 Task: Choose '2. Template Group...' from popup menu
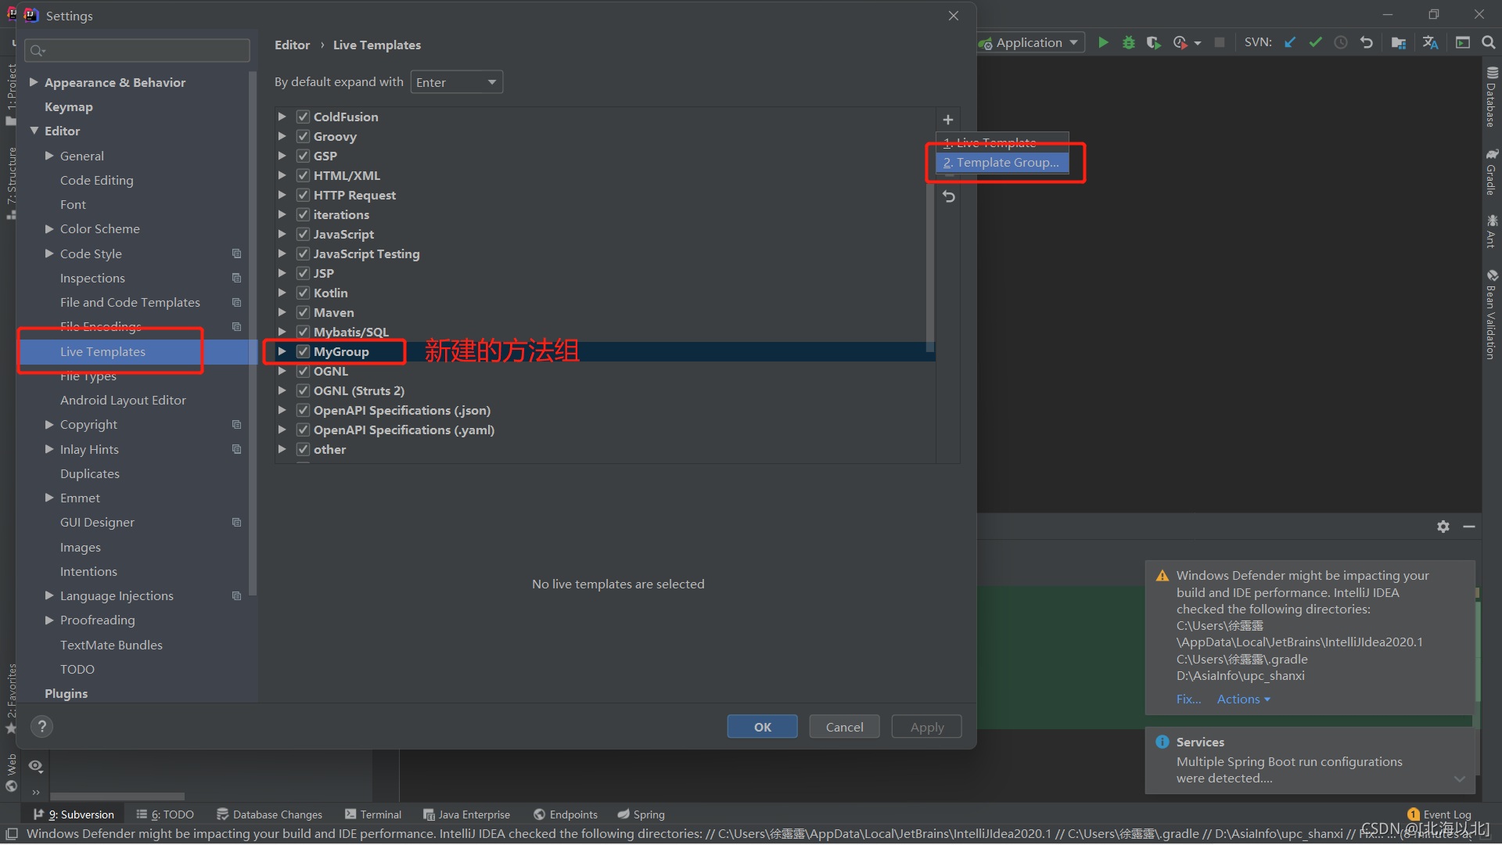1002,163
